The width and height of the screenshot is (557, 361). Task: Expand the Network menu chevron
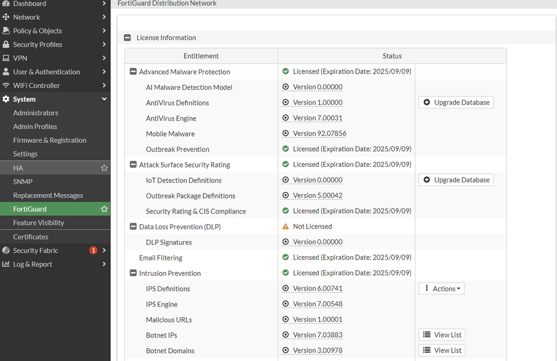point(104,17)
